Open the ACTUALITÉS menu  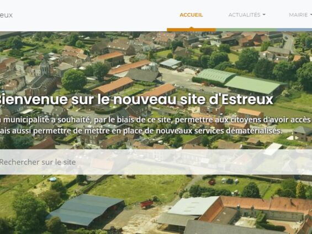(247, 15)
